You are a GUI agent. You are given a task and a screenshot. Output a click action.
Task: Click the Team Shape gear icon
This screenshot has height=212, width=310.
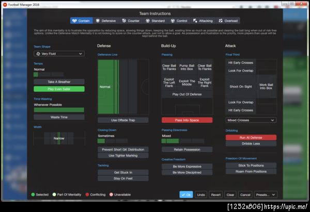coord(38,54)
